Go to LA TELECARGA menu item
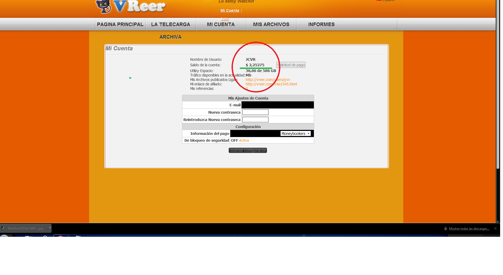The image size is (503, 275). [171, 24]
